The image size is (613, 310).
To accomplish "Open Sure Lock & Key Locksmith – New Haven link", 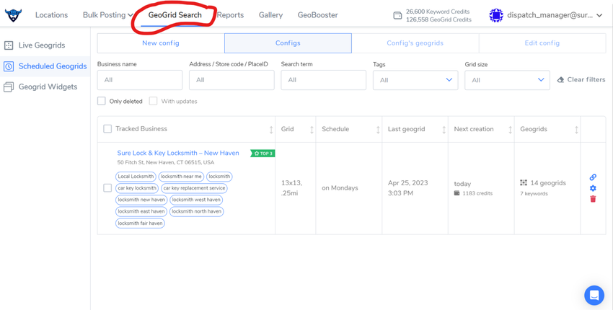I will click(x=178, y=153).
